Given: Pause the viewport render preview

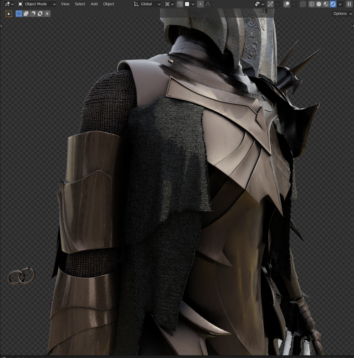Looking at the screenshot, I should pyautogui.click(x=349, y=4).
